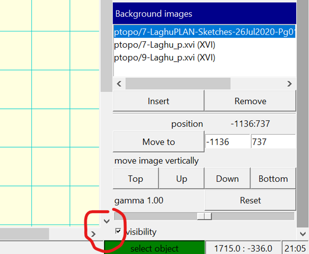
Task: Click side panel scrollbar down arrow
Action: coord(303,234)
